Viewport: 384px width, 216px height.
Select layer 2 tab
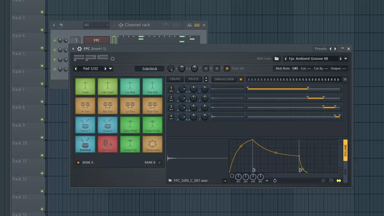click(172, 98)
